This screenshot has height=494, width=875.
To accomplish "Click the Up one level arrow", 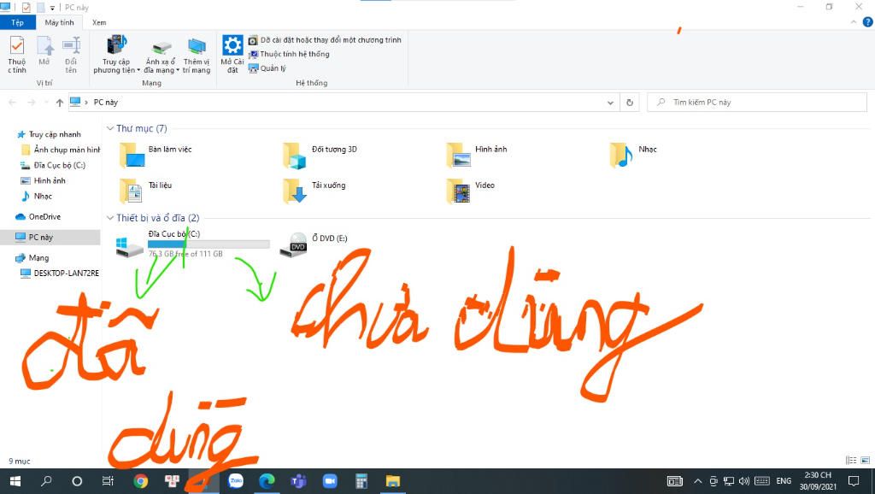I will (x=60, y=103).
